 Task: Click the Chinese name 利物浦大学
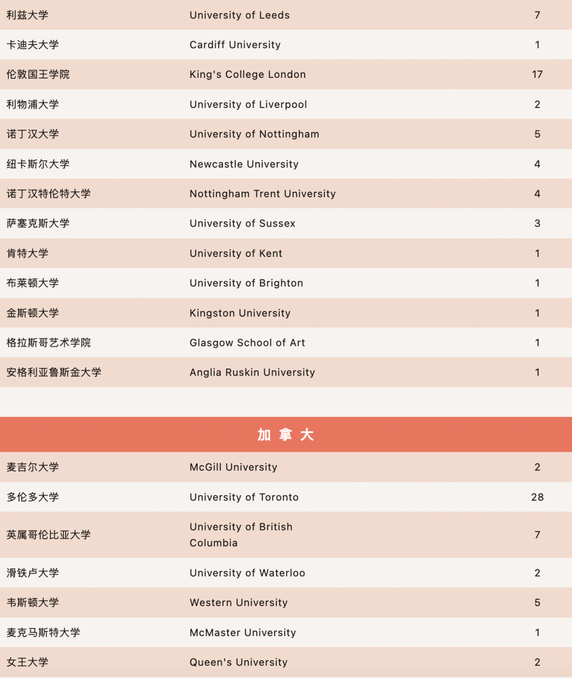(x=32, y=104)
